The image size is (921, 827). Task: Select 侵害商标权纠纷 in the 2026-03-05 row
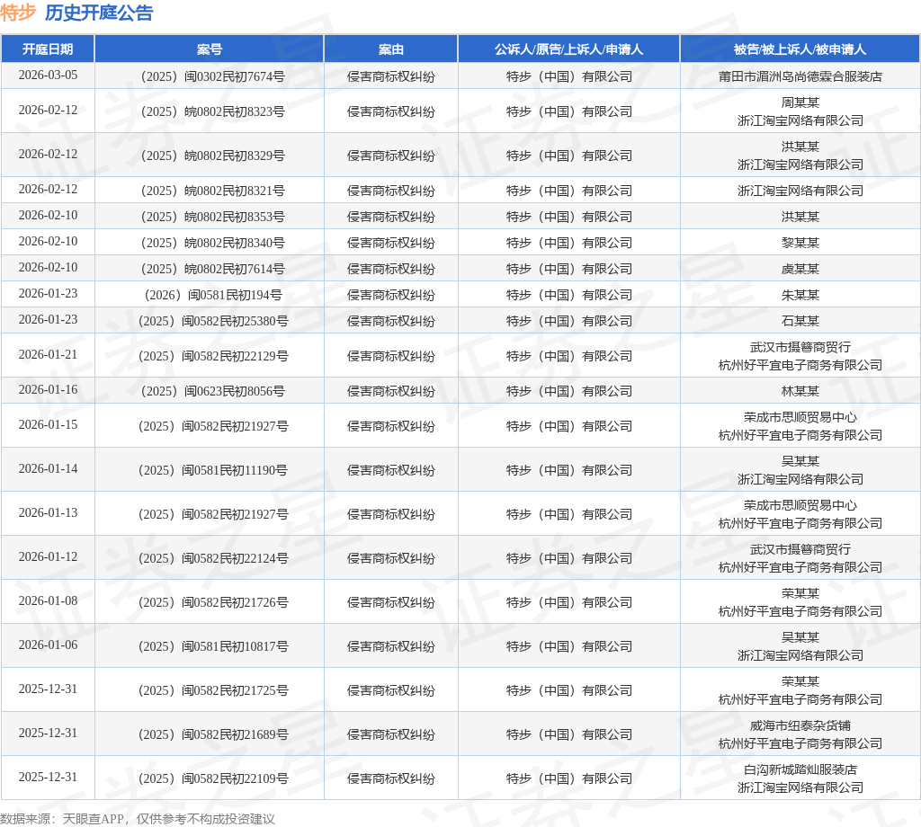[390, 76]
